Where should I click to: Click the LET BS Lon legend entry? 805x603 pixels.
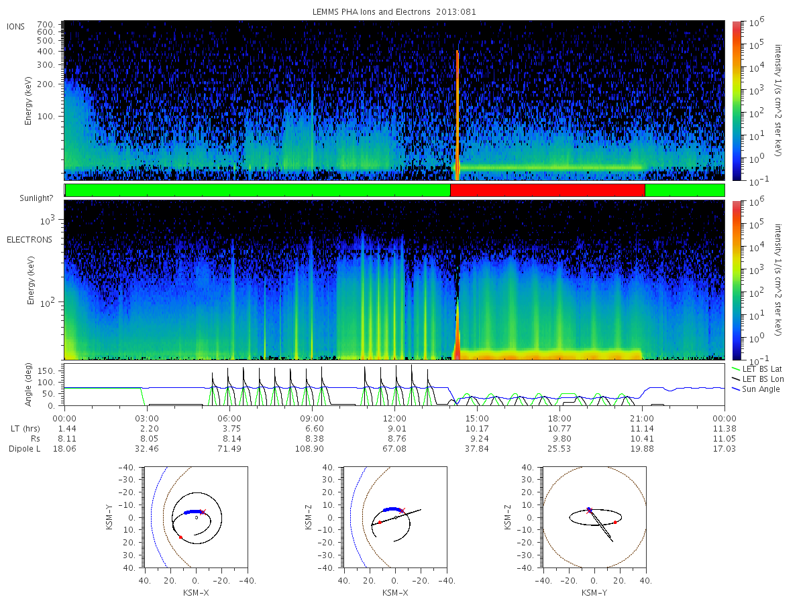pyautogui.click(x=757, y=379)
